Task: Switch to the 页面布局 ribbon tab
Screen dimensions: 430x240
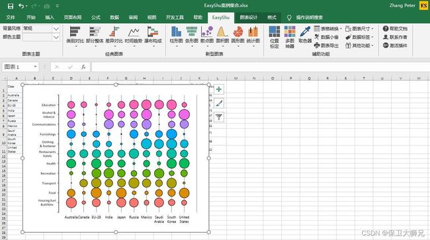Action: [x=73, y=17]
